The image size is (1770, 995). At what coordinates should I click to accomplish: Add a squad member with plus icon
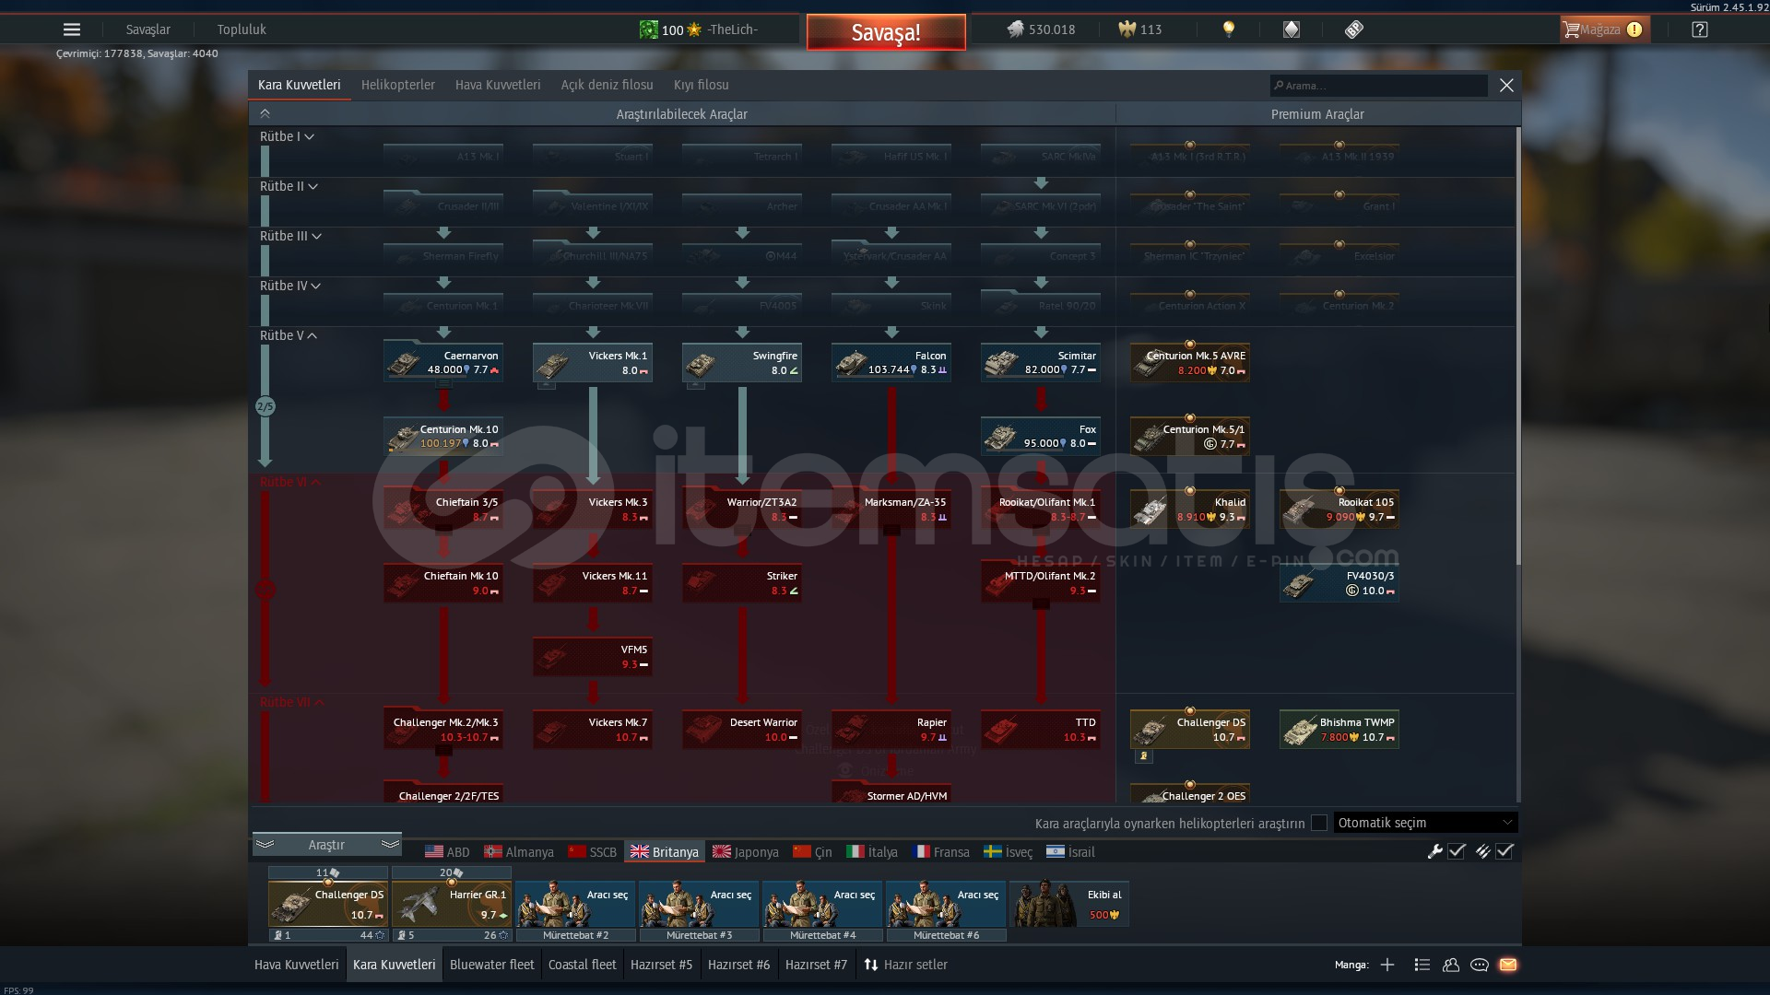(x=1387, y=965)
